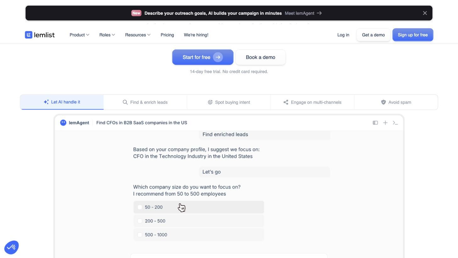Click the Find enriched leads message bubble
The image size is (458, 258).
pyautogui.click(x=265, y=134)
